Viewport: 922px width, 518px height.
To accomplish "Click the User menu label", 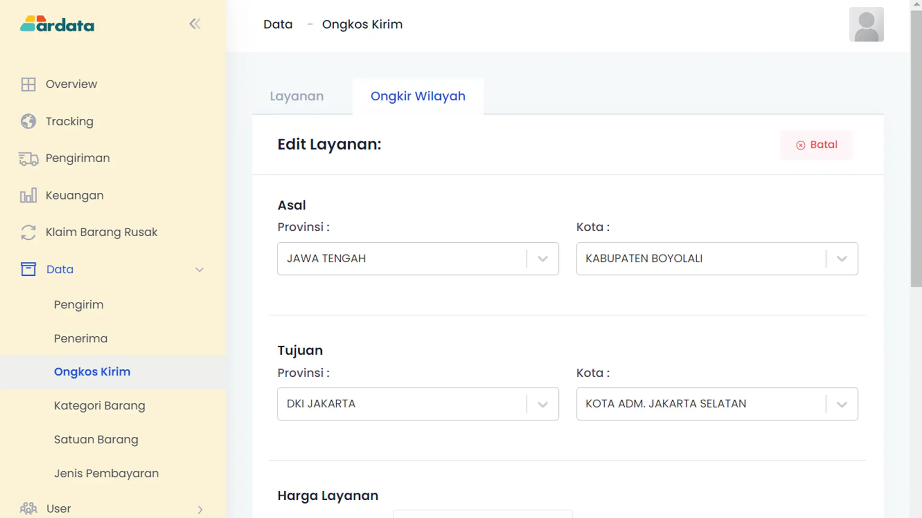I will coord(59,508).
